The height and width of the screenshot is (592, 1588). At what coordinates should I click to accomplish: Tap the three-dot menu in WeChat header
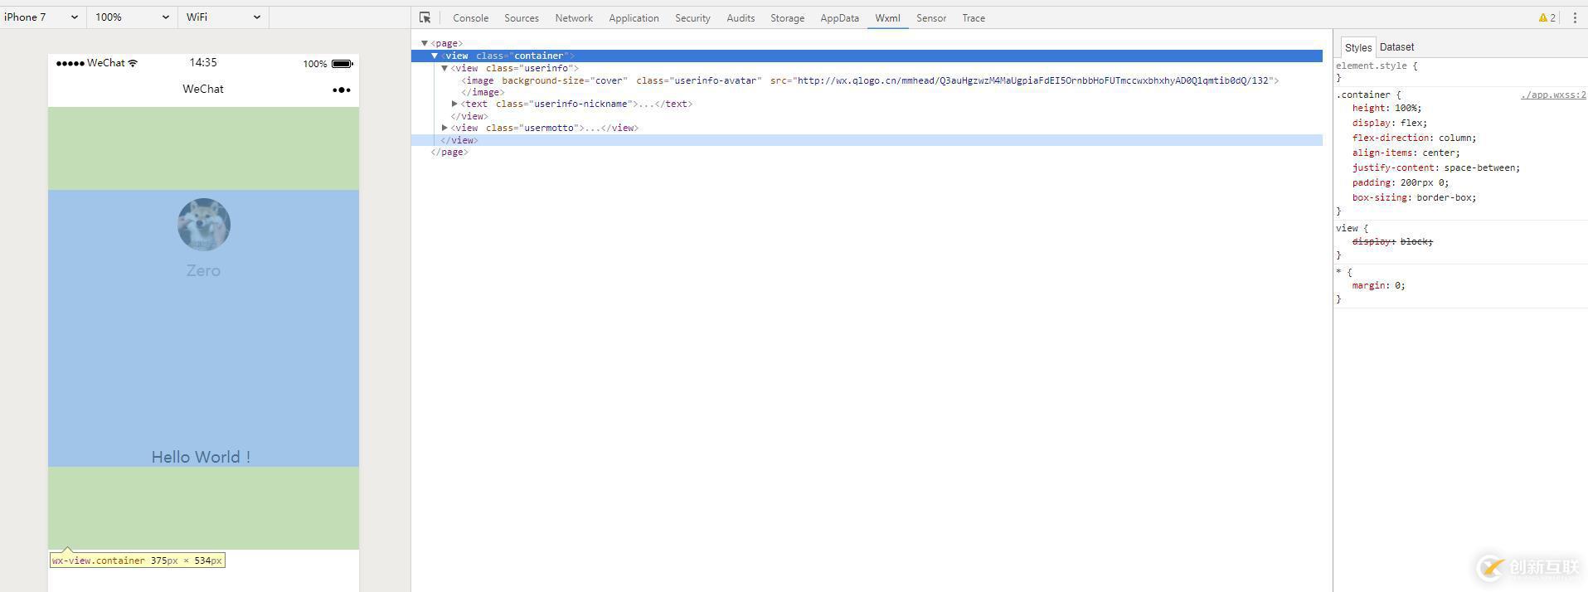342,90
